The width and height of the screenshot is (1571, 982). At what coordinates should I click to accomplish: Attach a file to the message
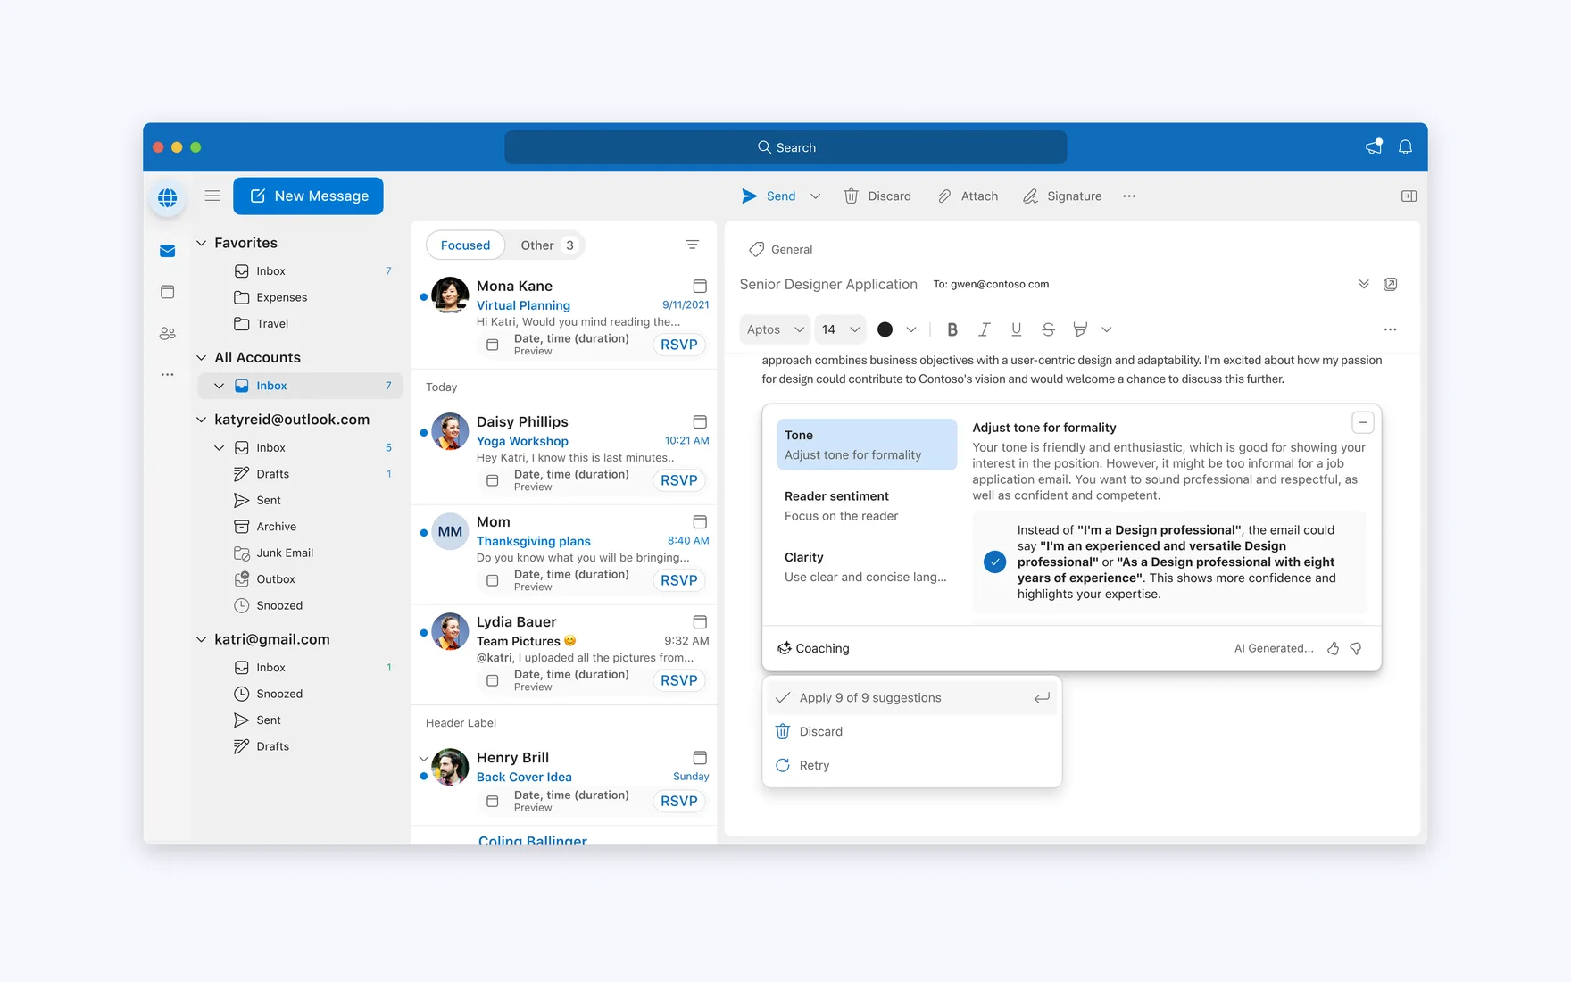click(968, 196)
